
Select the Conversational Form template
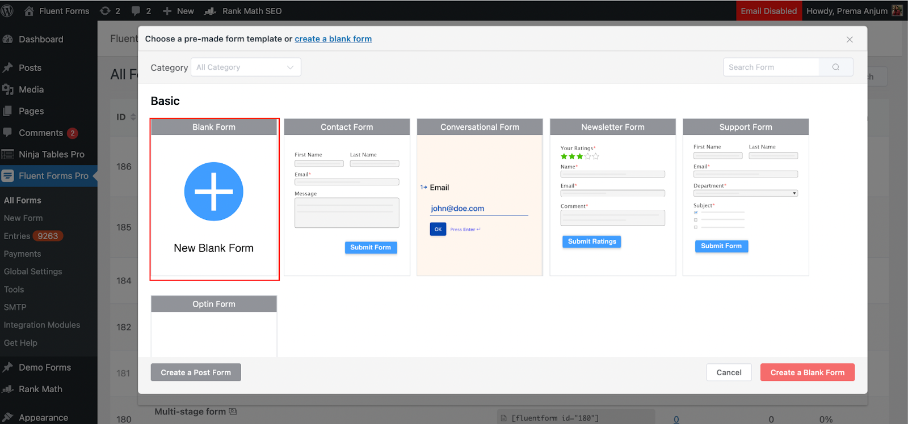click(480, 197)
